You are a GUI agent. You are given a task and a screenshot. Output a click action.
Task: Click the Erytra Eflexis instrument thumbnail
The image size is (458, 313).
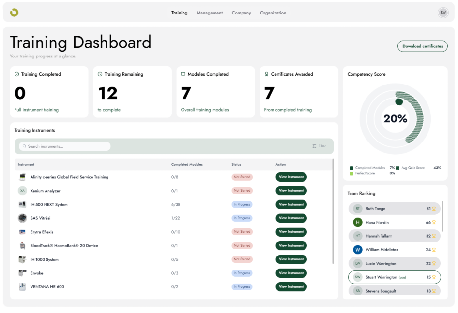point(22,232)
